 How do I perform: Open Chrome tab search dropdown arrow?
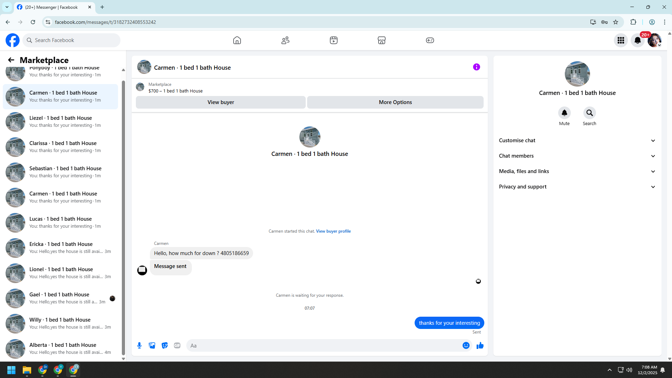click(7, 7)
